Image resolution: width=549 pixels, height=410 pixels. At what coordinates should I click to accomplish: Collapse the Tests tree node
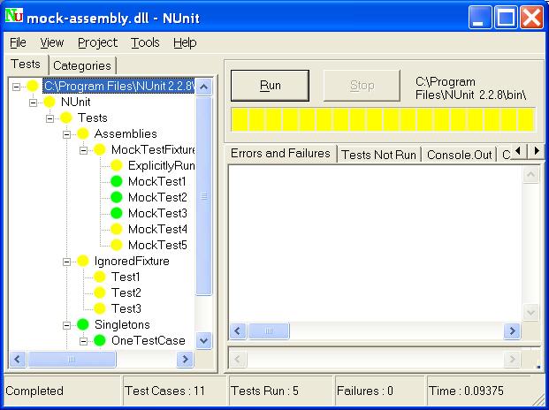(x=50, y=118)
